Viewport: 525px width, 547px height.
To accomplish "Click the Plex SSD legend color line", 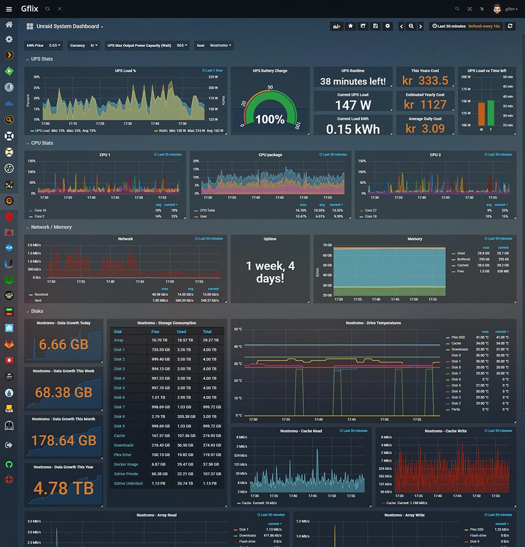I will coord(445,338).
